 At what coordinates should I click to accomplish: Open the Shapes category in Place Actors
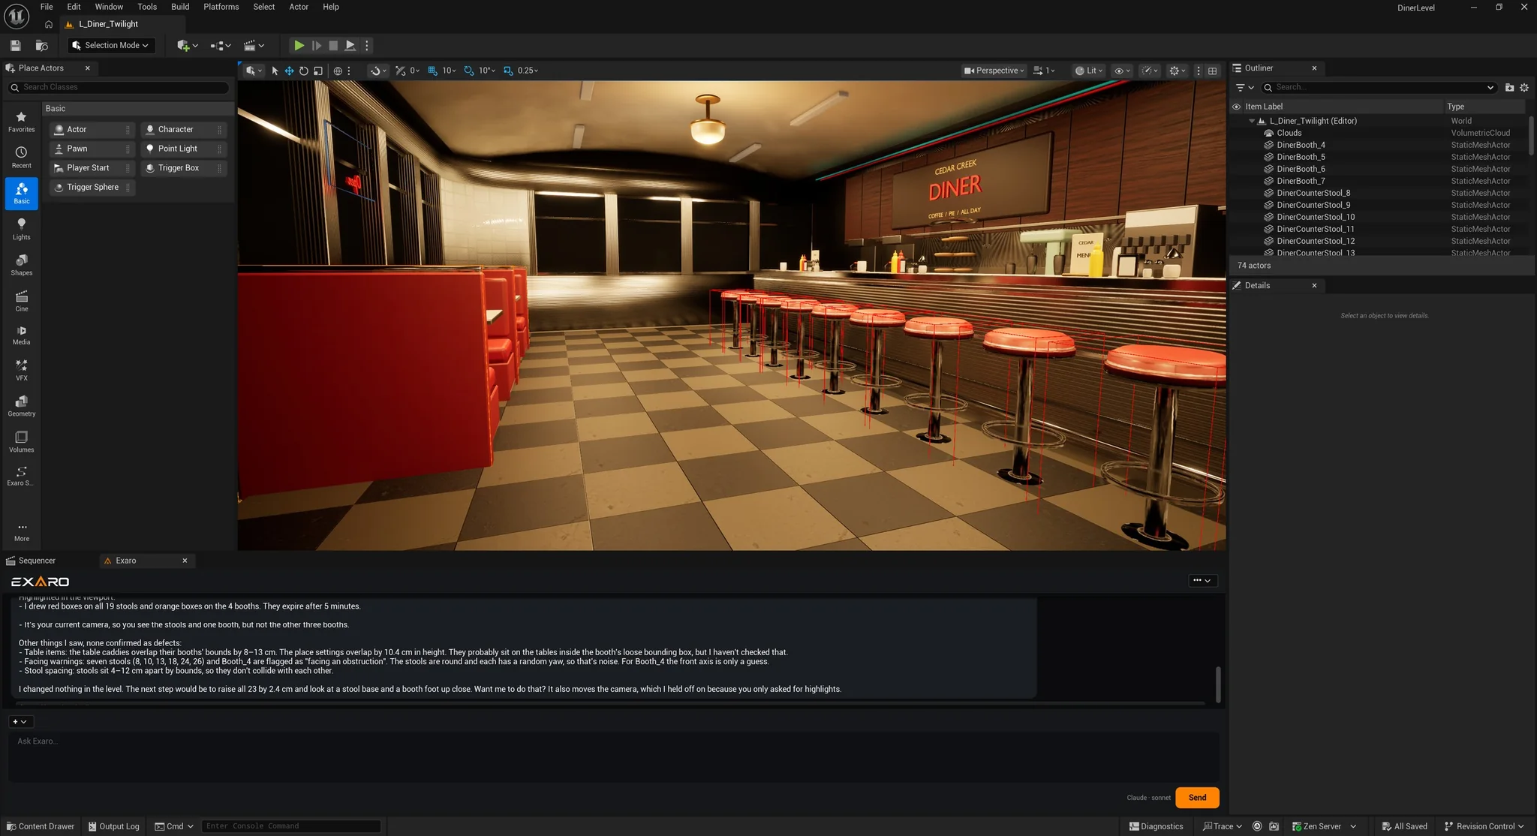click(21, 265)
